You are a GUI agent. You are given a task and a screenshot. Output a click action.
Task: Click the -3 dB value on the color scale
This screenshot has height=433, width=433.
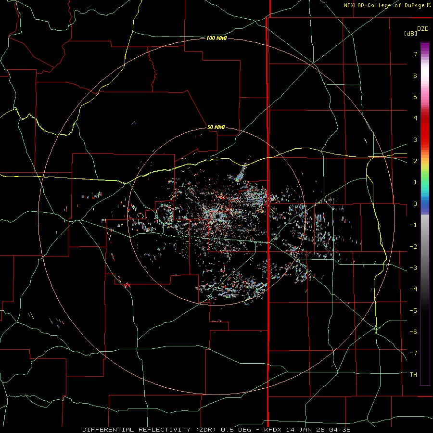point(413,268)
